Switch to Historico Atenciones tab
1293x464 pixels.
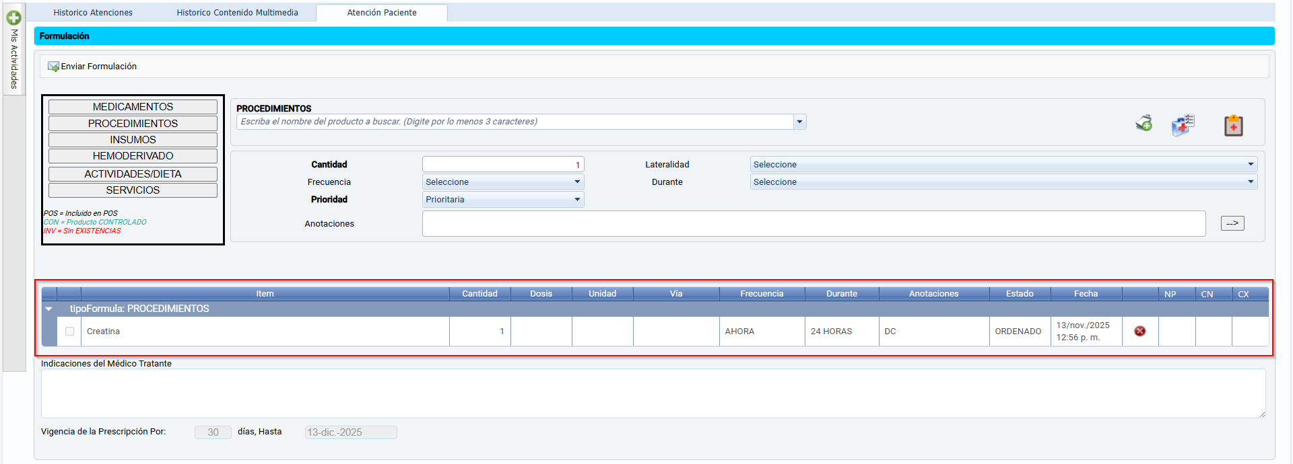point(93,13)
